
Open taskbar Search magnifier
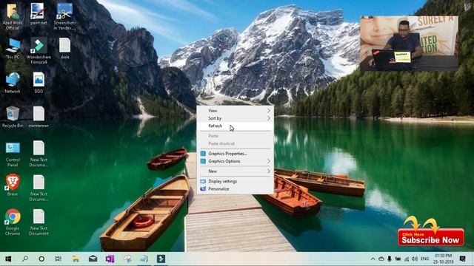[x=24, y=259]
